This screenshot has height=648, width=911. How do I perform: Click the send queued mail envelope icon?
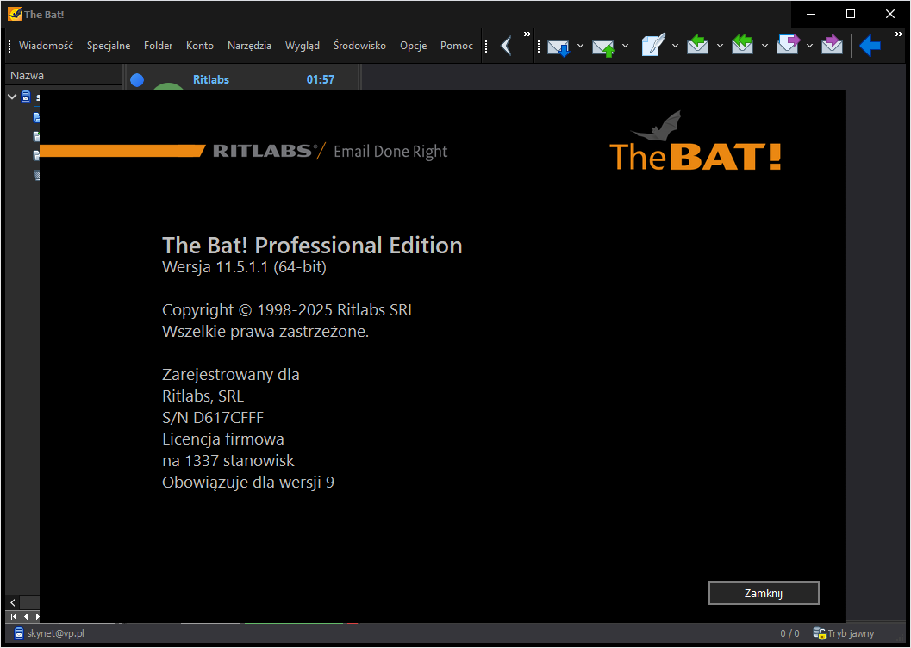(603, 46)
